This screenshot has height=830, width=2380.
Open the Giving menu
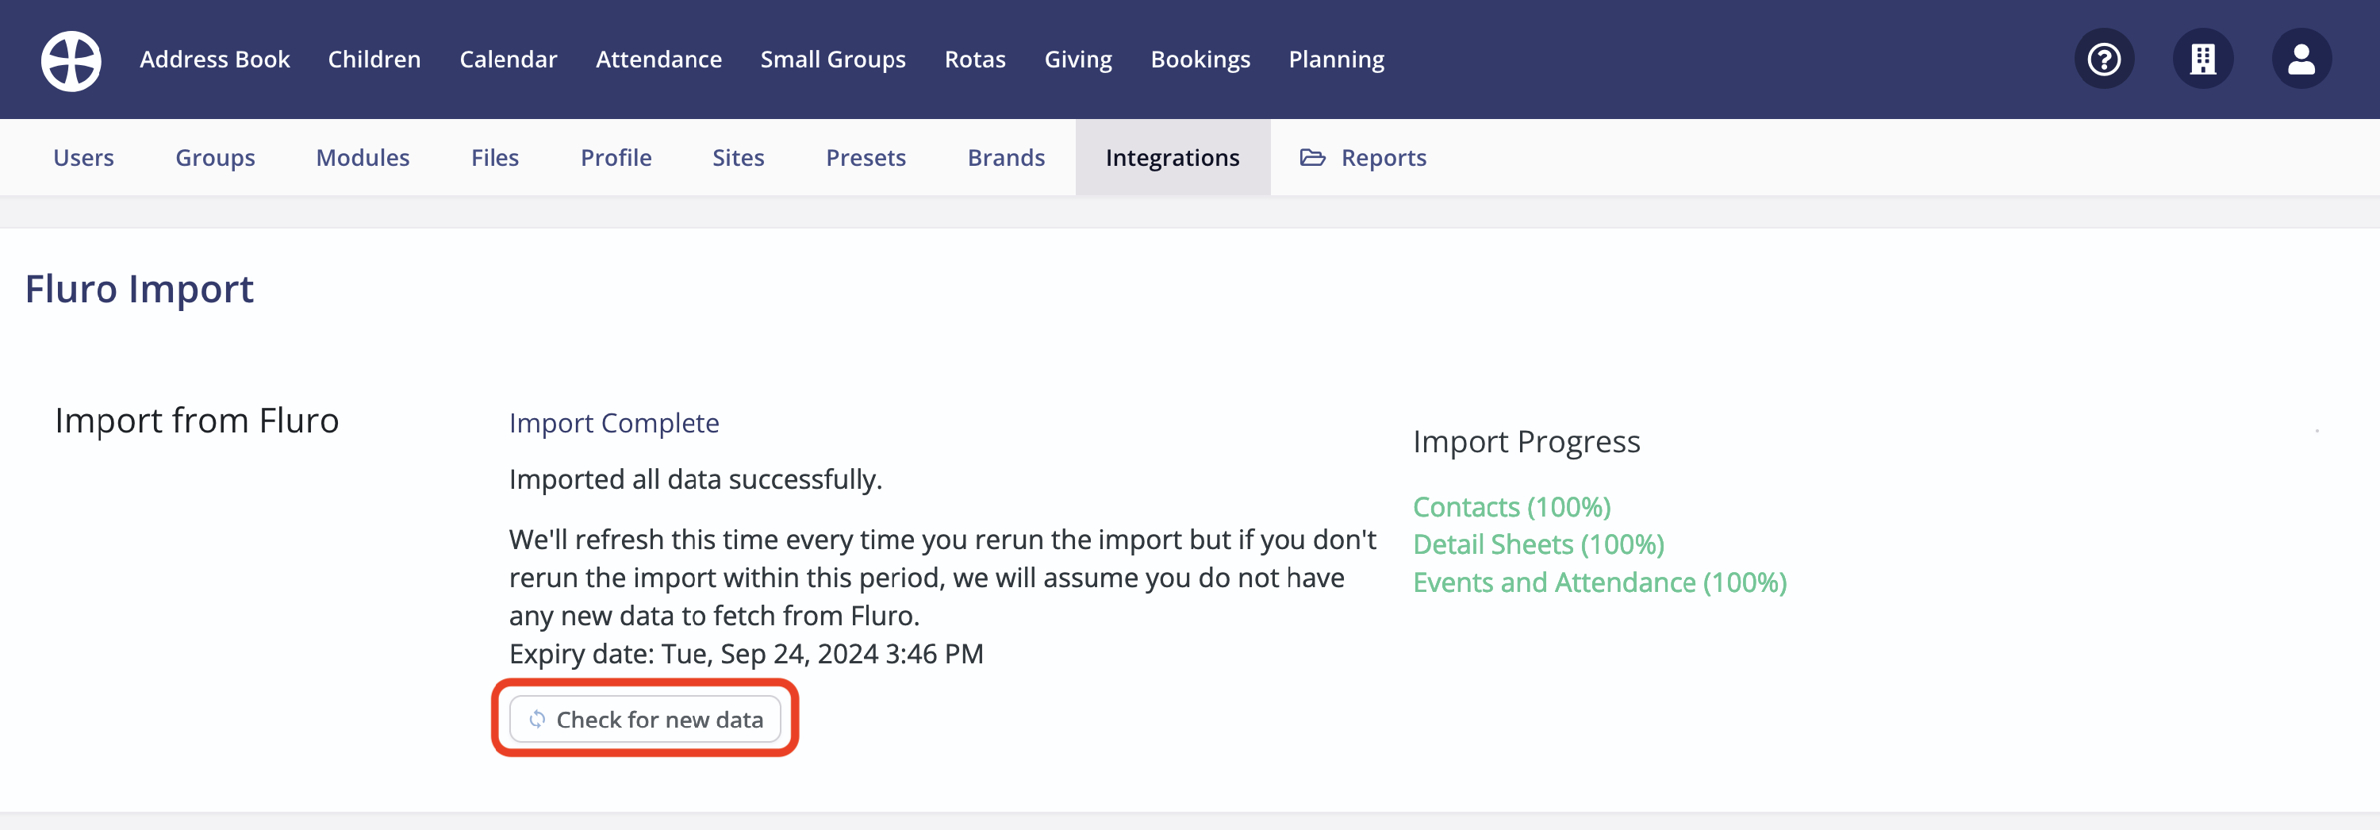(x=1077, y=58)
